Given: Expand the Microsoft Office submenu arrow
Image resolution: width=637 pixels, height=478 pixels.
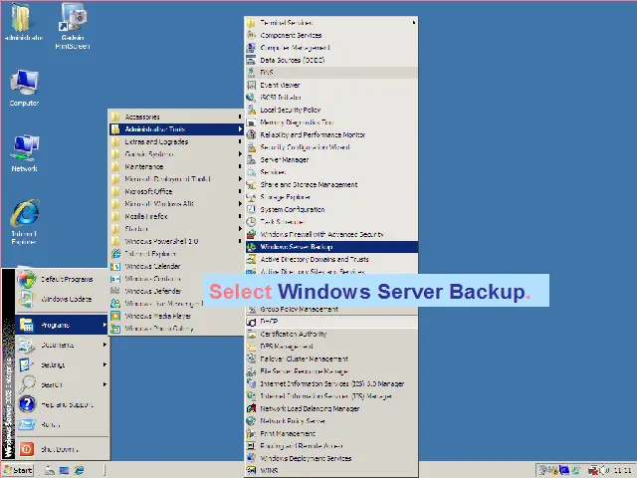Looking at the screenshot, I should [x=240, y=191].
